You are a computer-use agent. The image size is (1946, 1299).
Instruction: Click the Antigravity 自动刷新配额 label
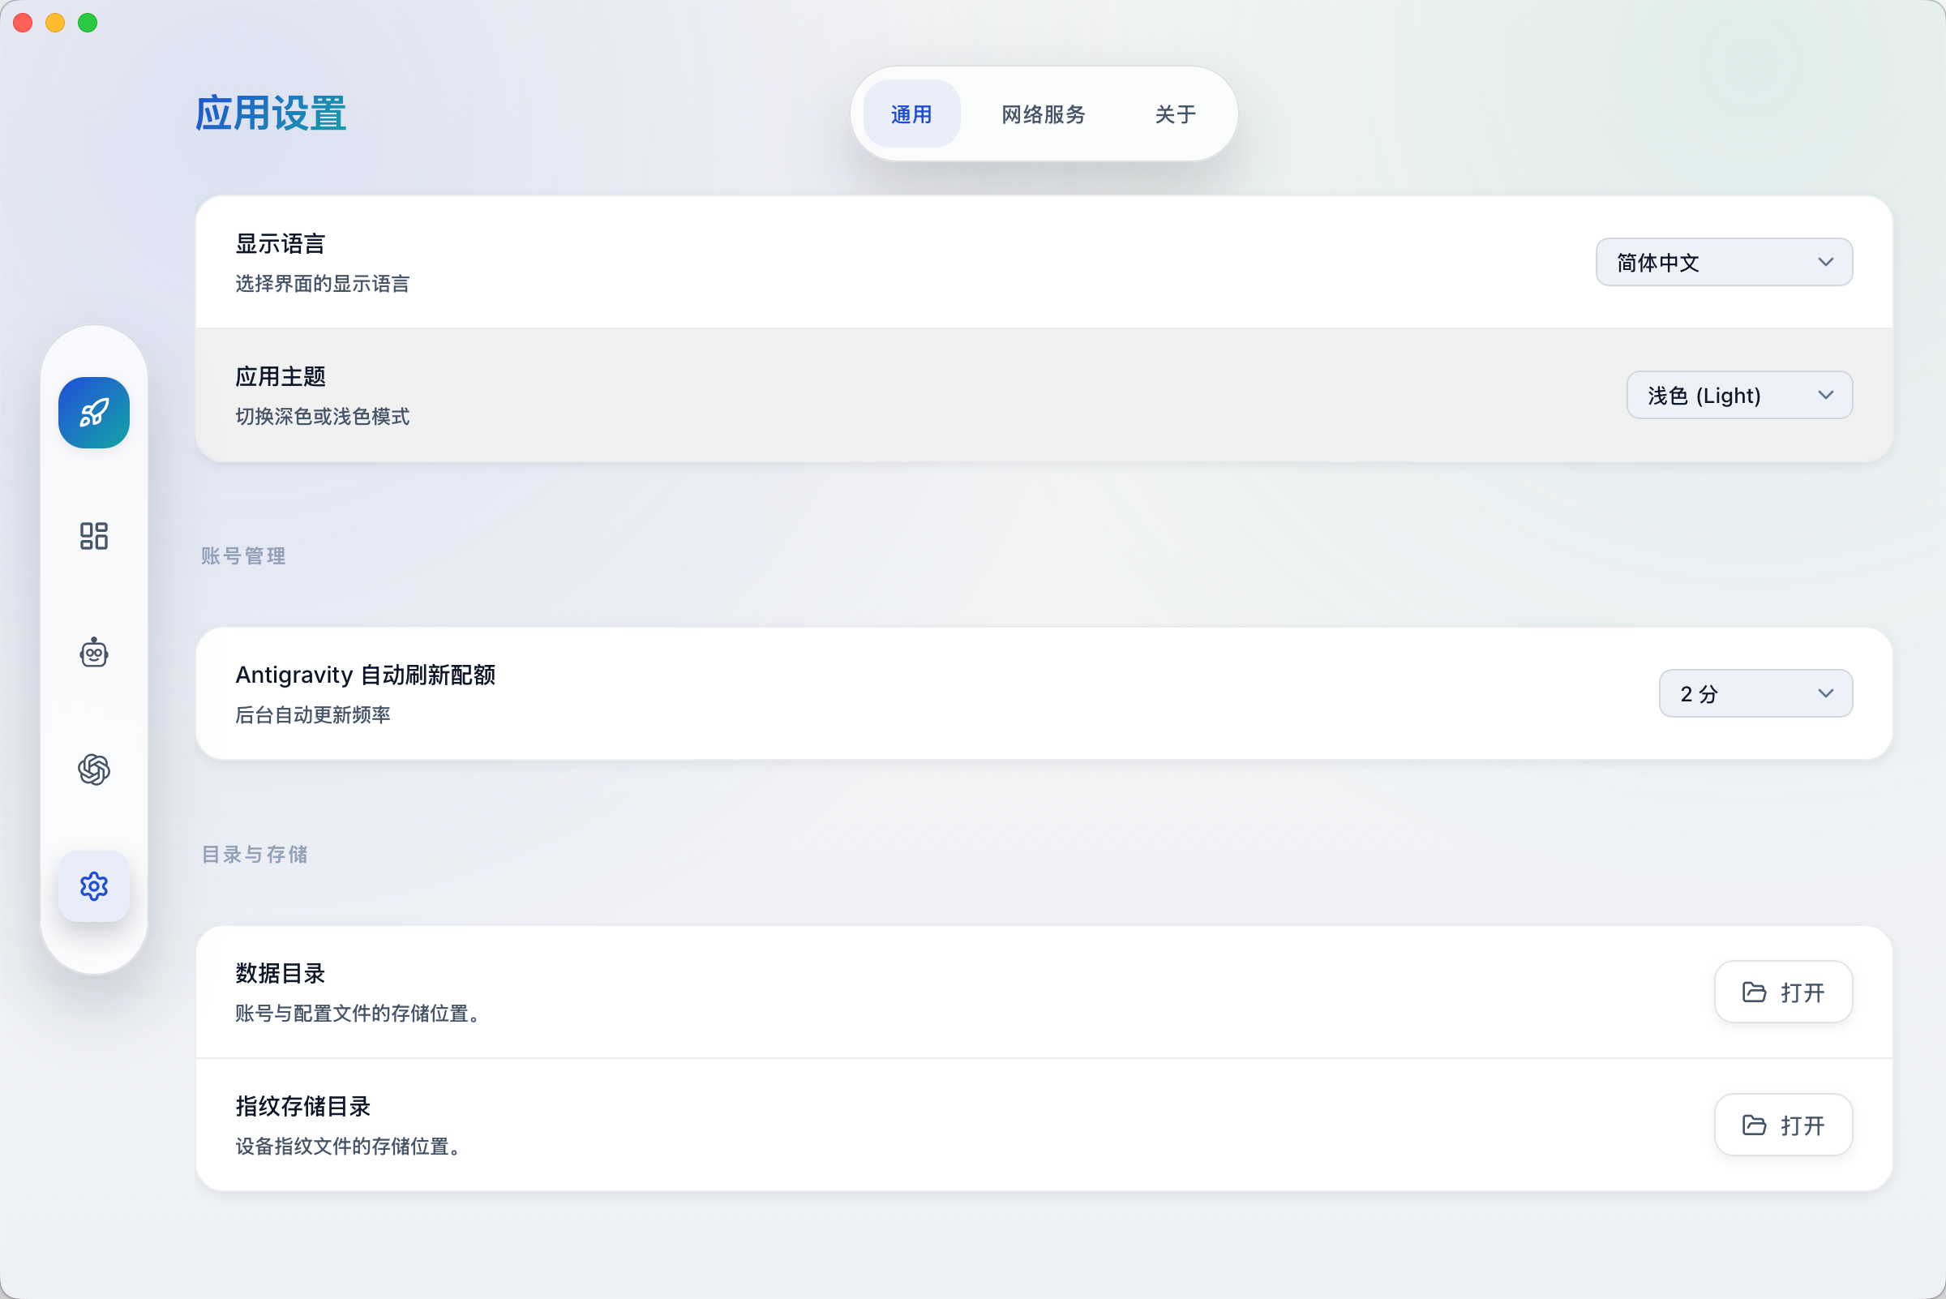[x=366, y=675]
